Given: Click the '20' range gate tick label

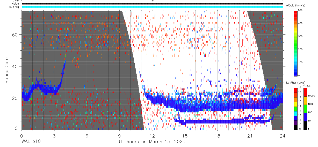Looking at the screenshot, I should (15, 98).
